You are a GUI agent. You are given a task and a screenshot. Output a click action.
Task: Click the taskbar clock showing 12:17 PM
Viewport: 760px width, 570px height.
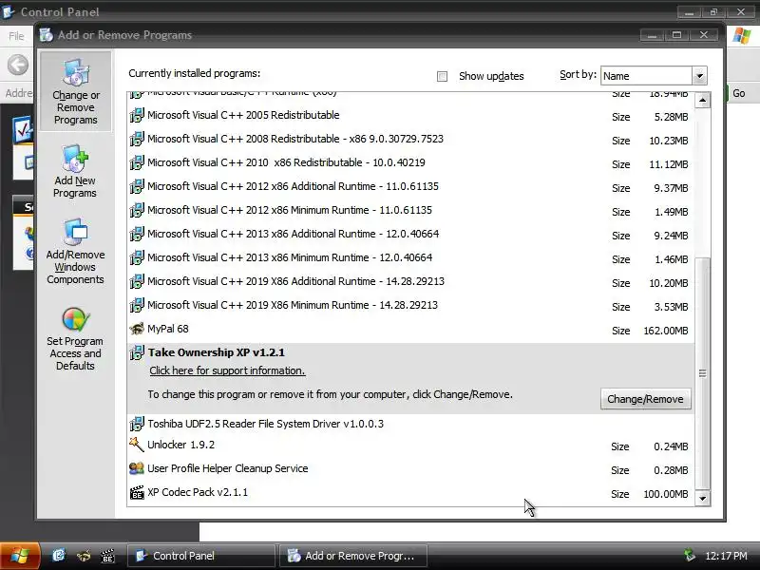(x=726, y=556)
